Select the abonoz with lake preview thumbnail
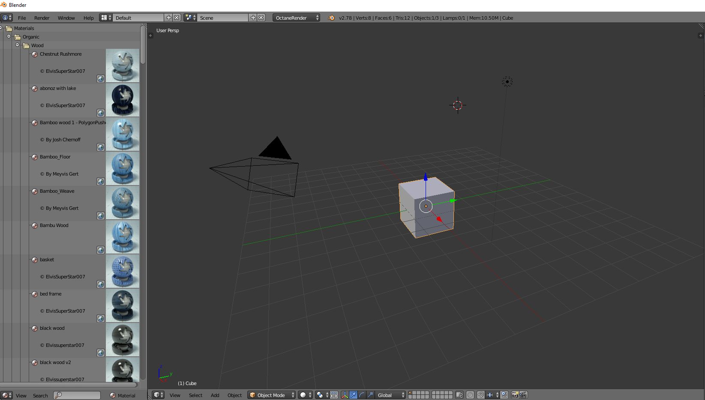 coord(123,100)
